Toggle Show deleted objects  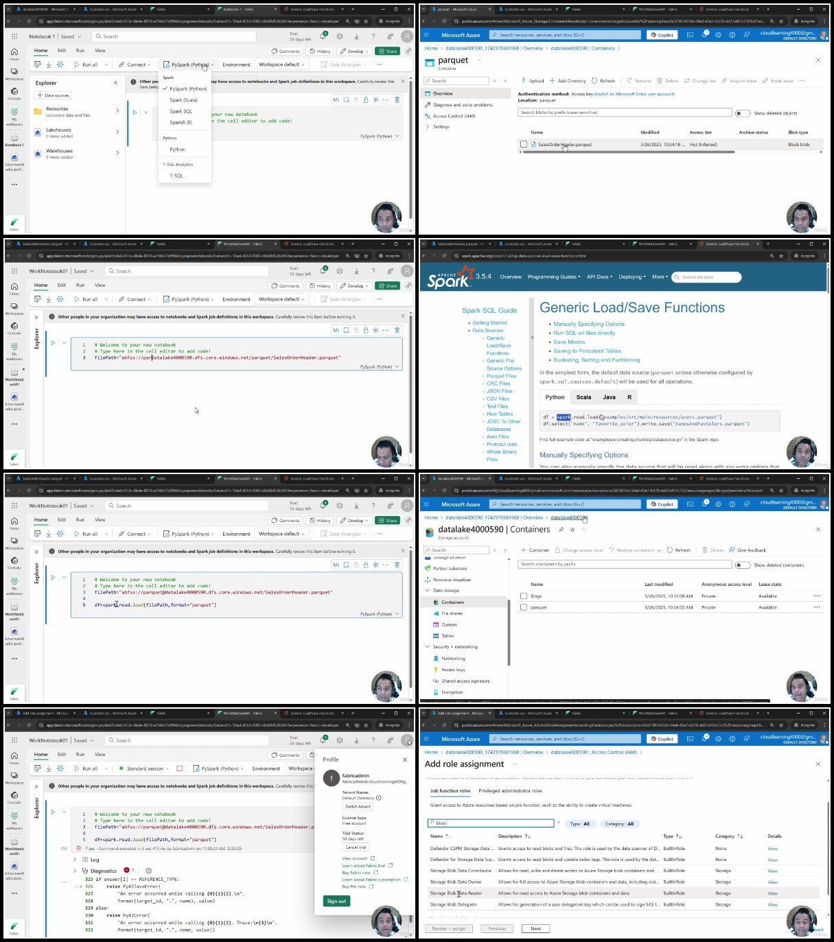(742, 113)
